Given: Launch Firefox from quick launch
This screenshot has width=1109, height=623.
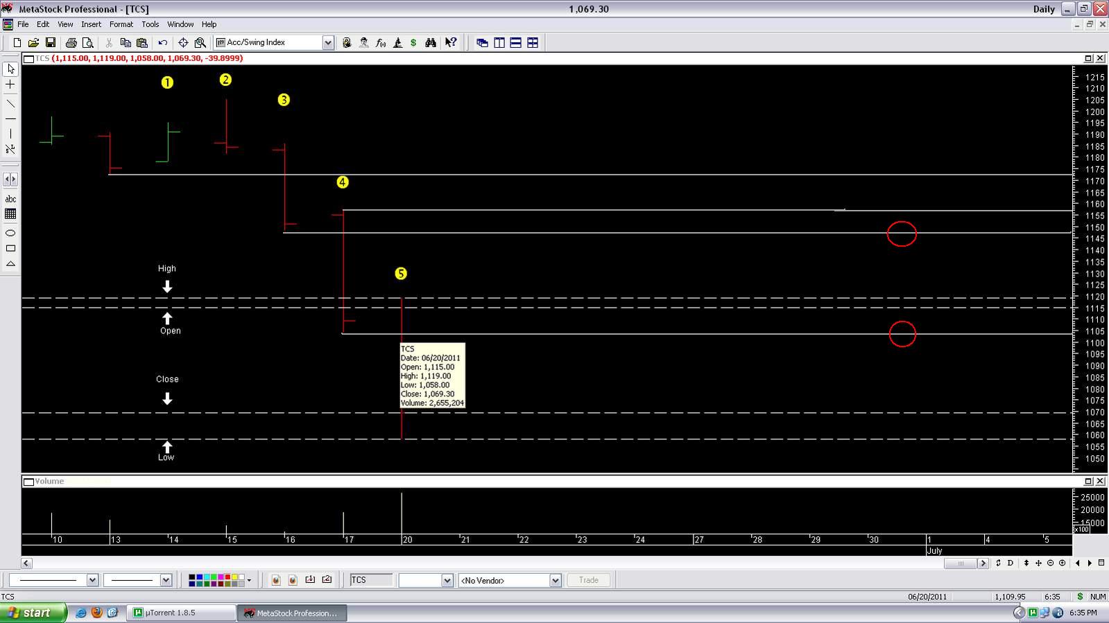Looking at the screenshot, I should [x=96, y=613].
